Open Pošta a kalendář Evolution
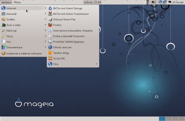Screen dimensions: 185x121 73,36
